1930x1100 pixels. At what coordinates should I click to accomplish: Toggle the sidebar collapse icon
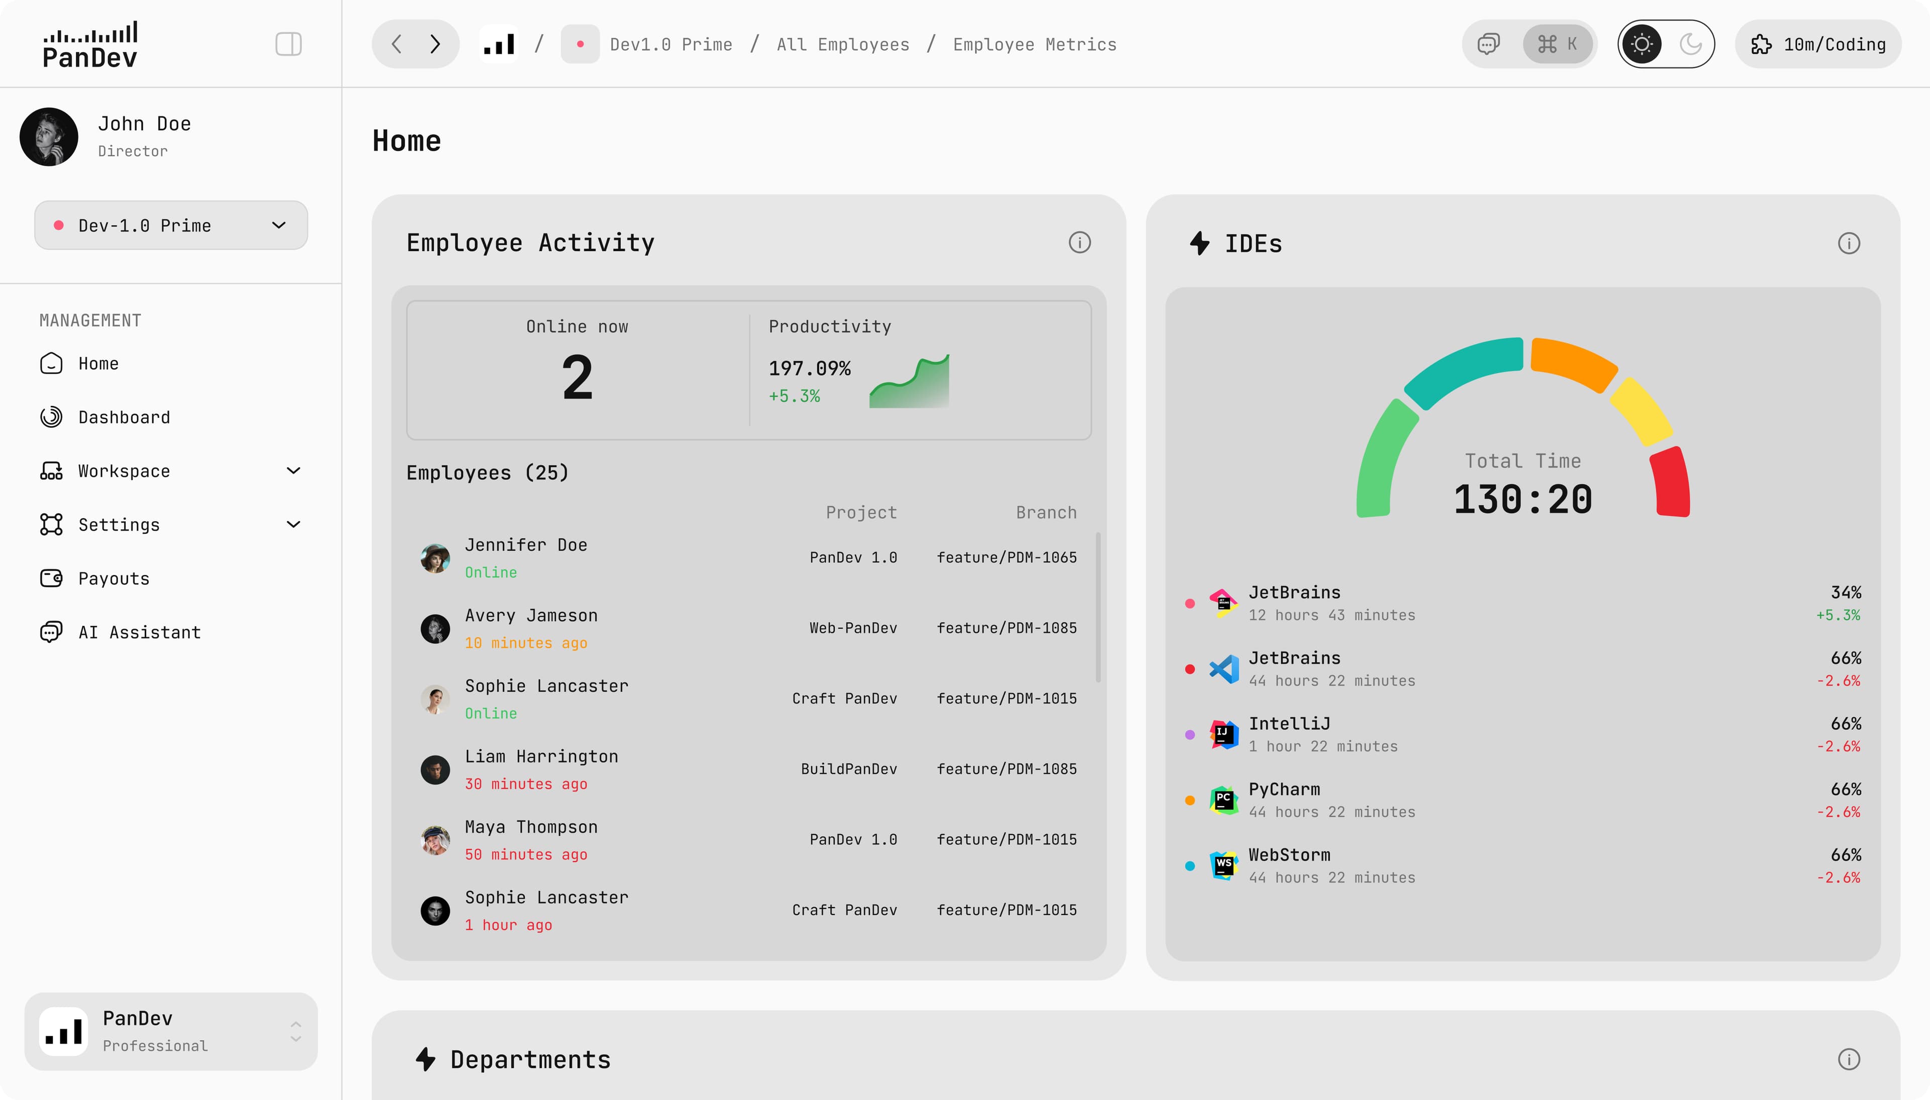(288, 44)
